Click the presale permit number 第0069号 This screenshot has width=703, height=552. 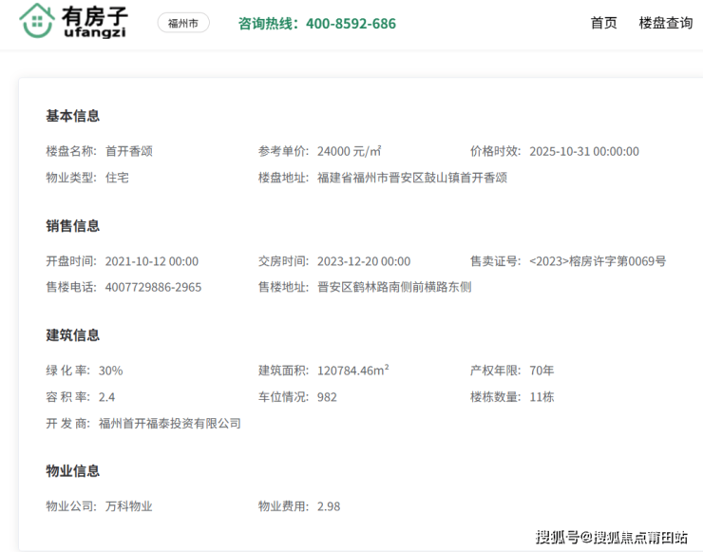[598, 261]
